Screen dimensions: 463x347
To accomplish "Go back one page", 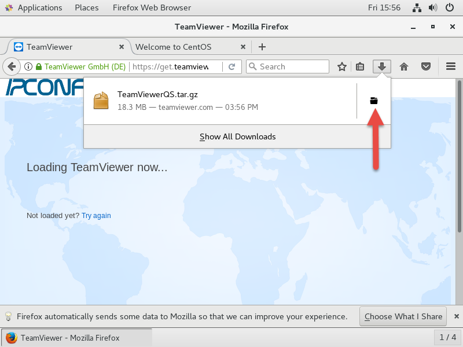I will point(12,67).
